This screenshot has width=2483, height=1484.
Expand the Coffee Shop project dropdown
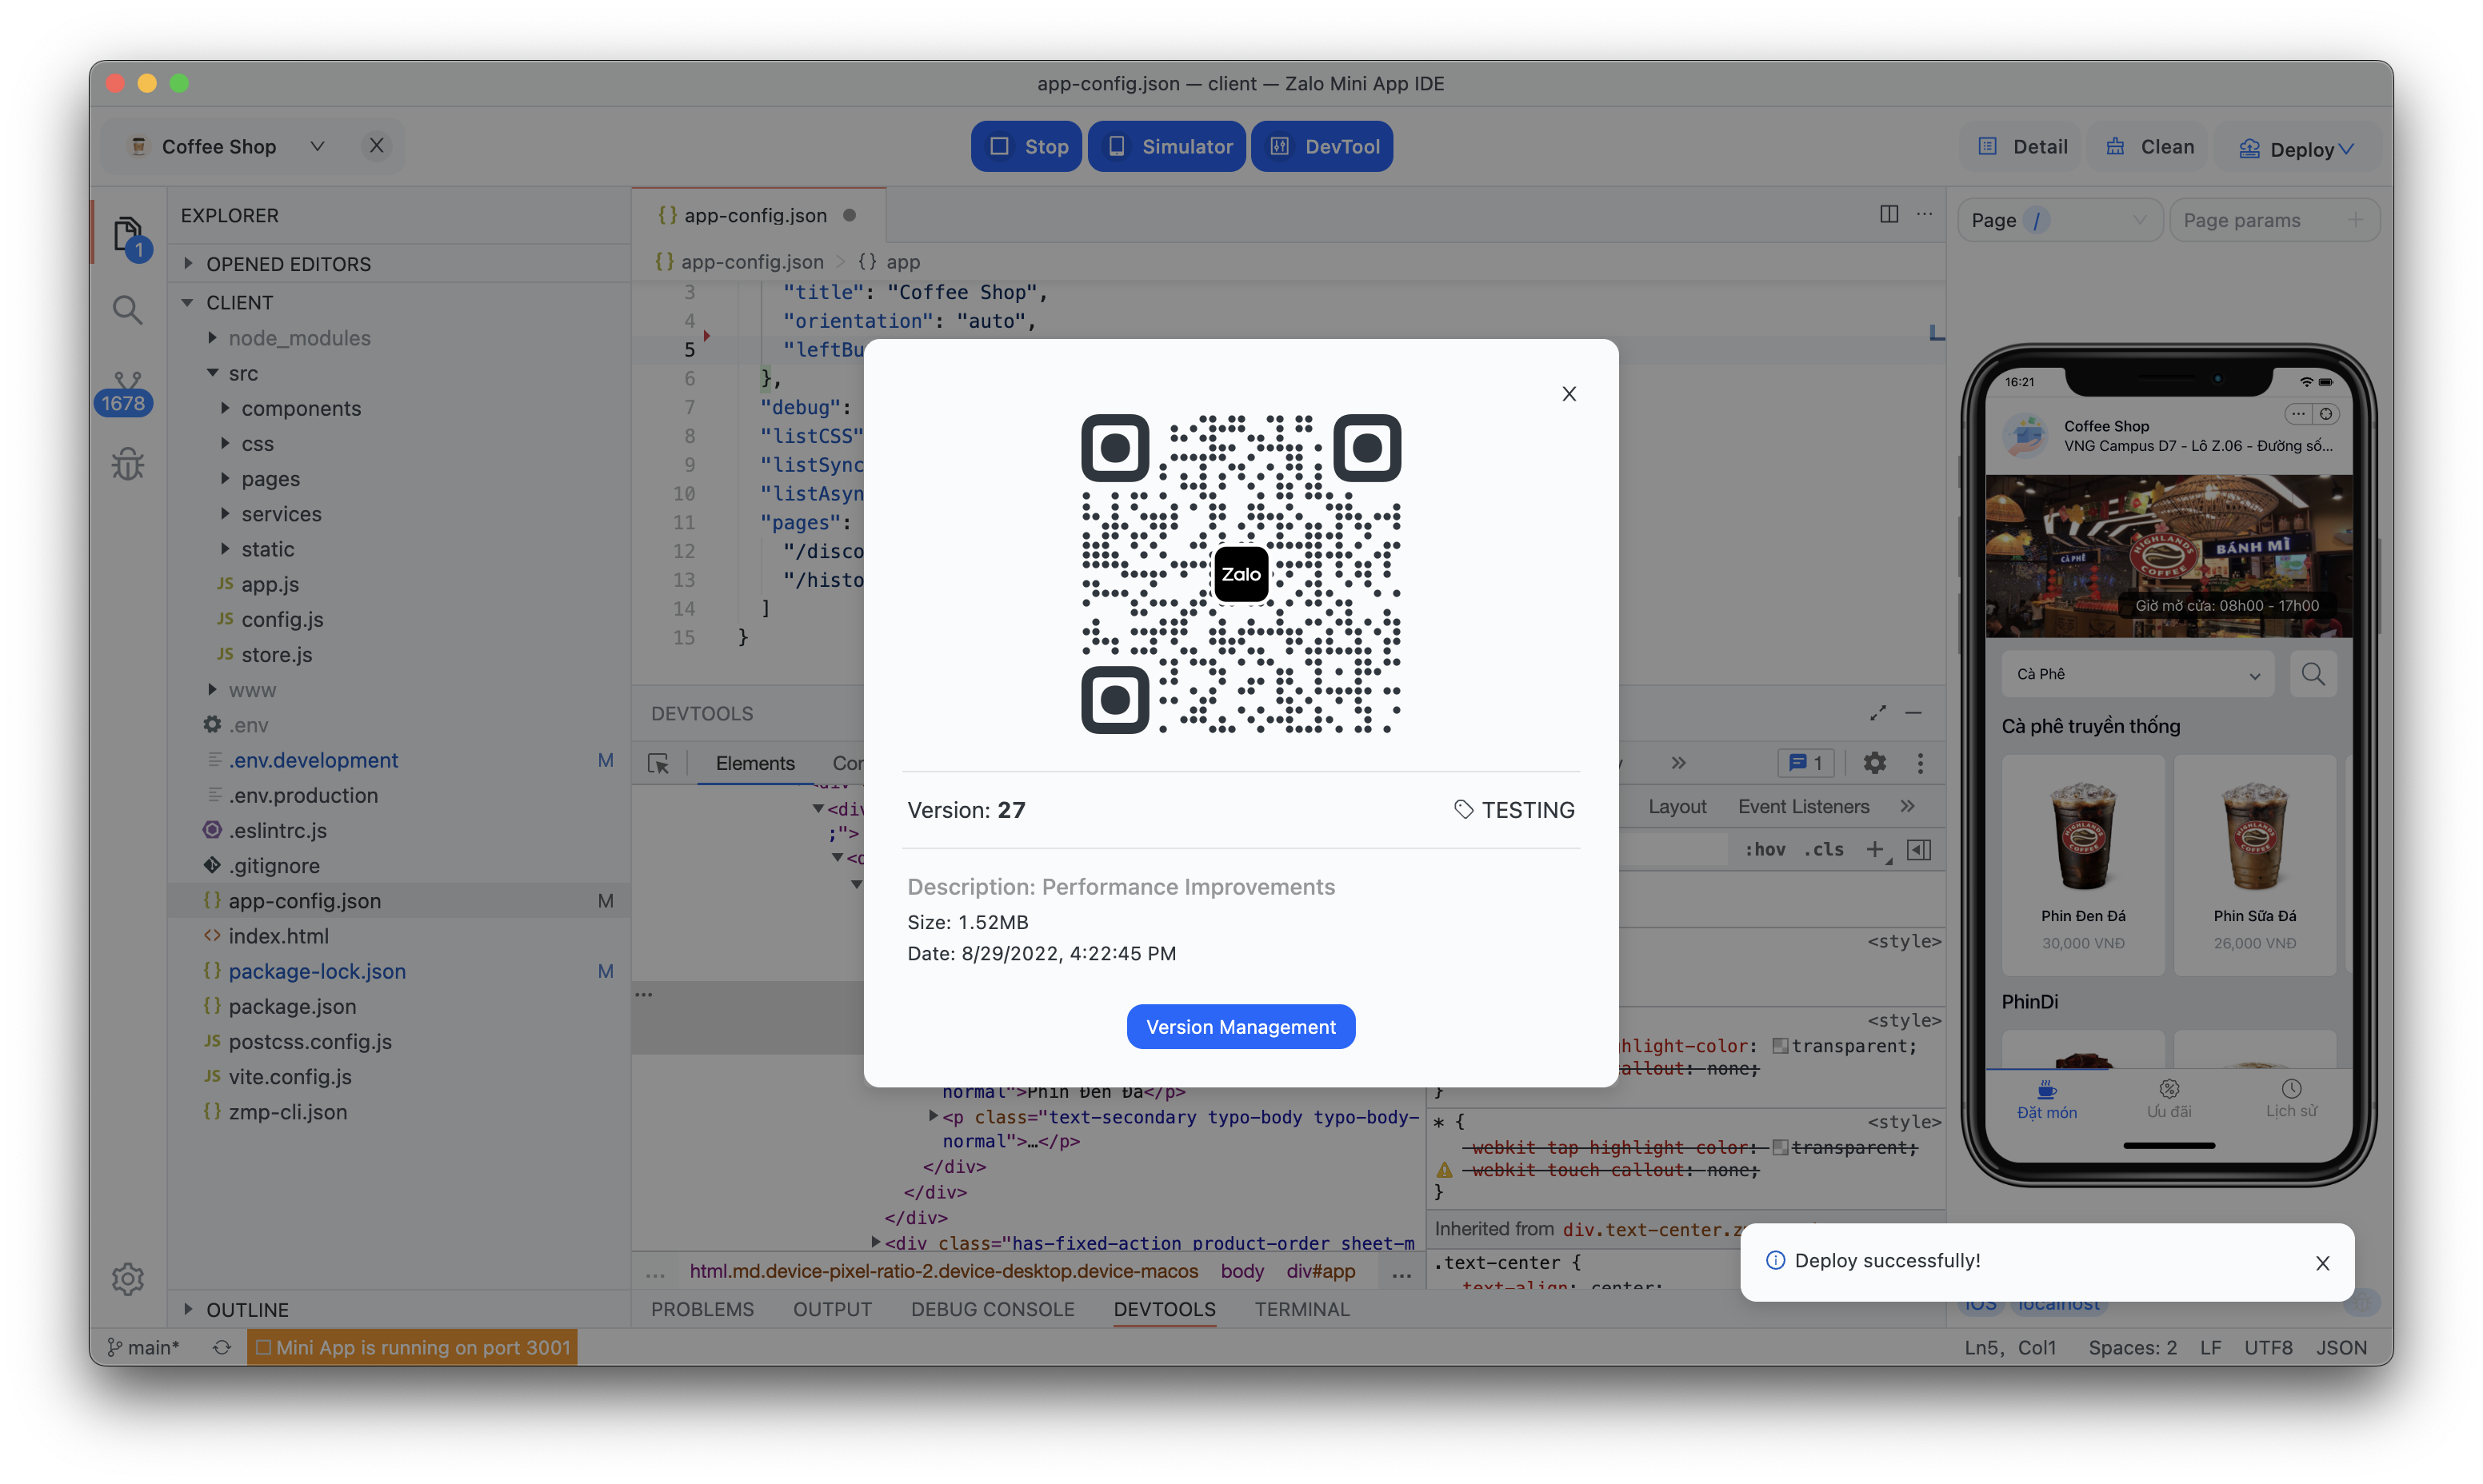(316, 146)
